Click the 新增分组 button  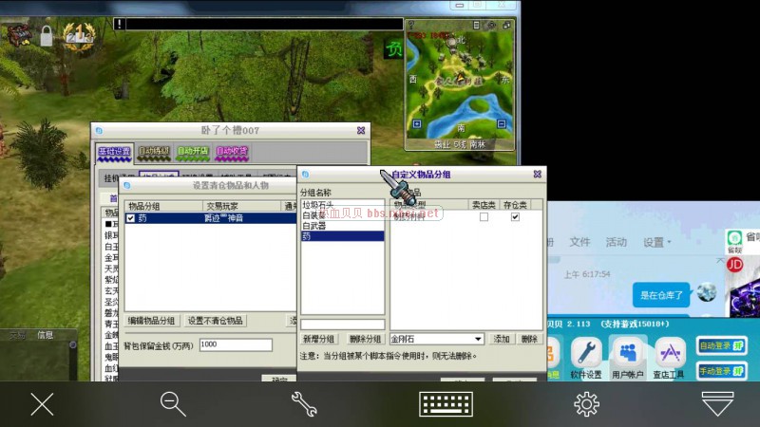click(319, 339)
